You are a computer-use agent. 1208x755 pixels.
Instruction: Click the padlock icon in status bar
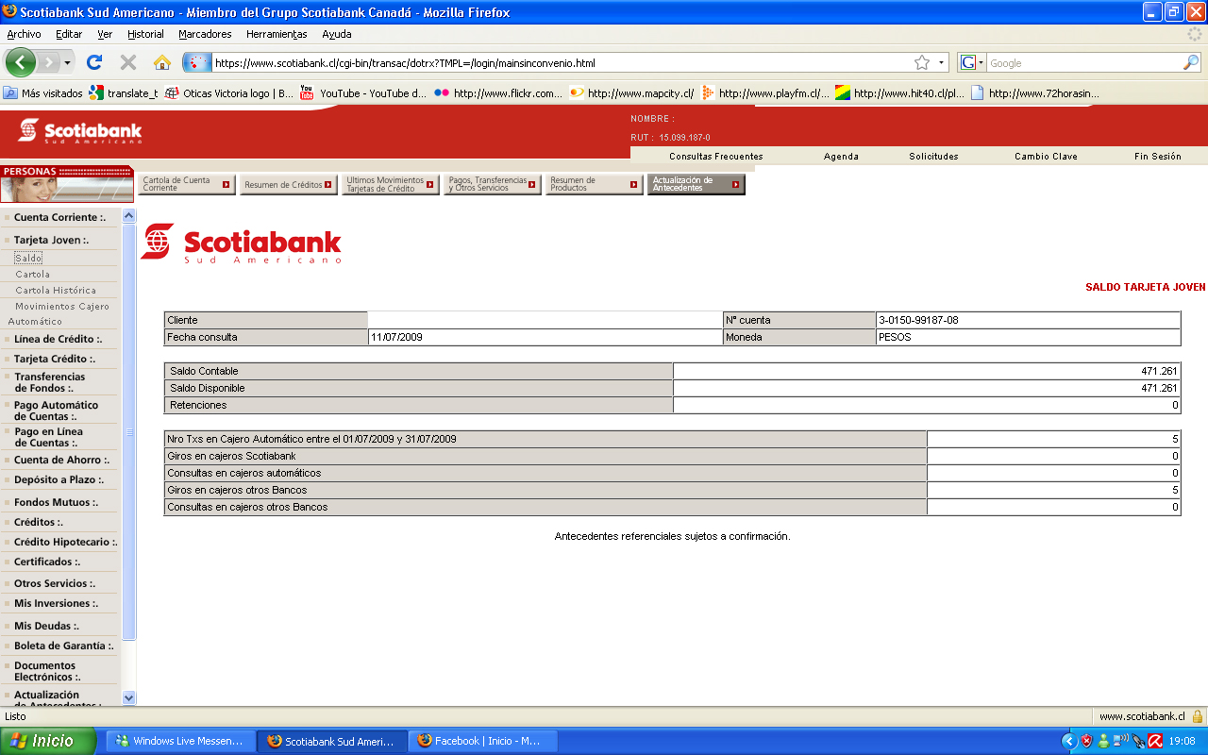1197,716
